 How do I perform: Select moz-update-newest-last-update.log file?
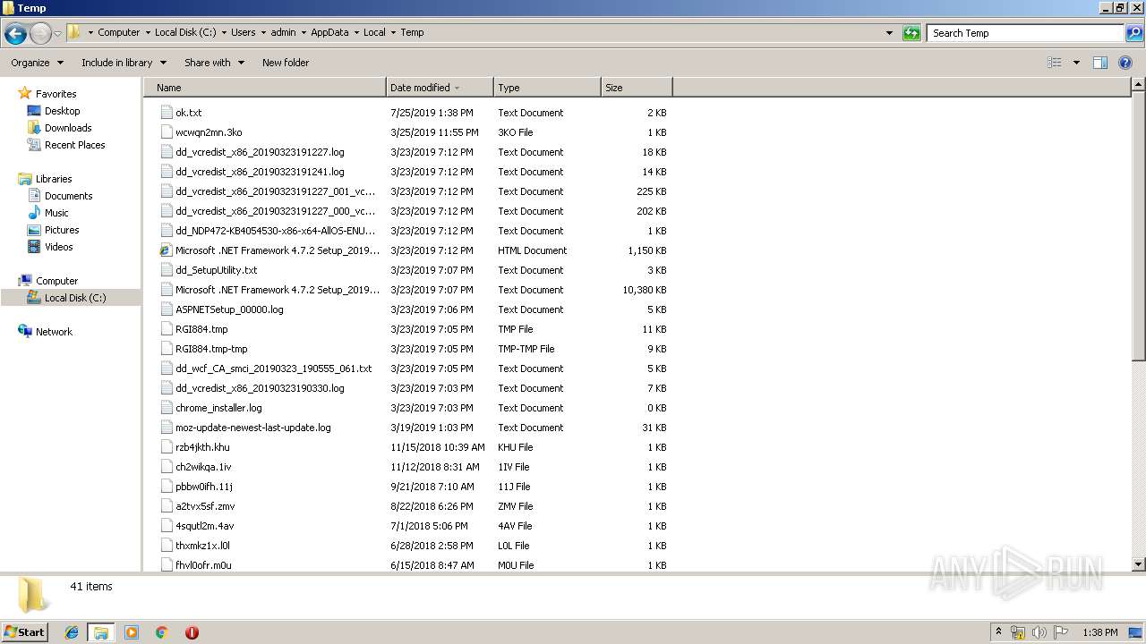click(253, 428)
